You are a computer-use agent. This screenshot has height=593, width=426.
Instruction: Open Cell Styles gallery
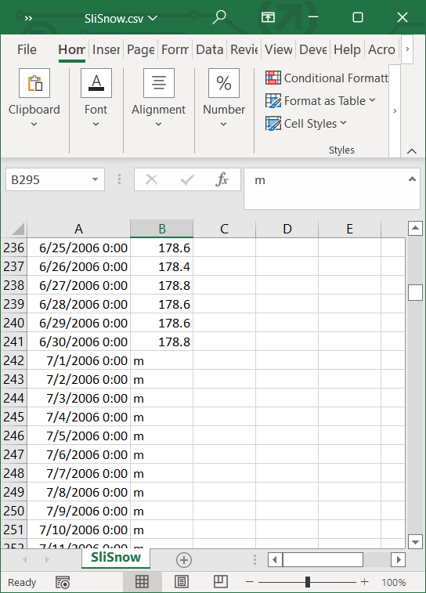[306, 124]
